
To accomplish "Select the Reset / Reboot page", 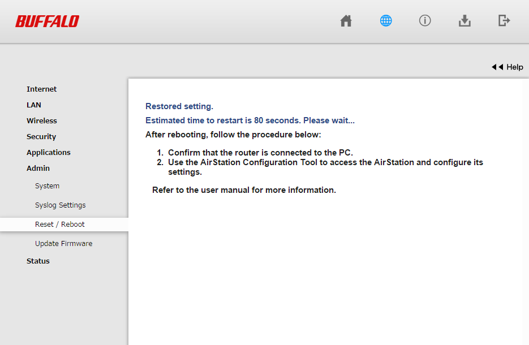I will coord(60,224).
